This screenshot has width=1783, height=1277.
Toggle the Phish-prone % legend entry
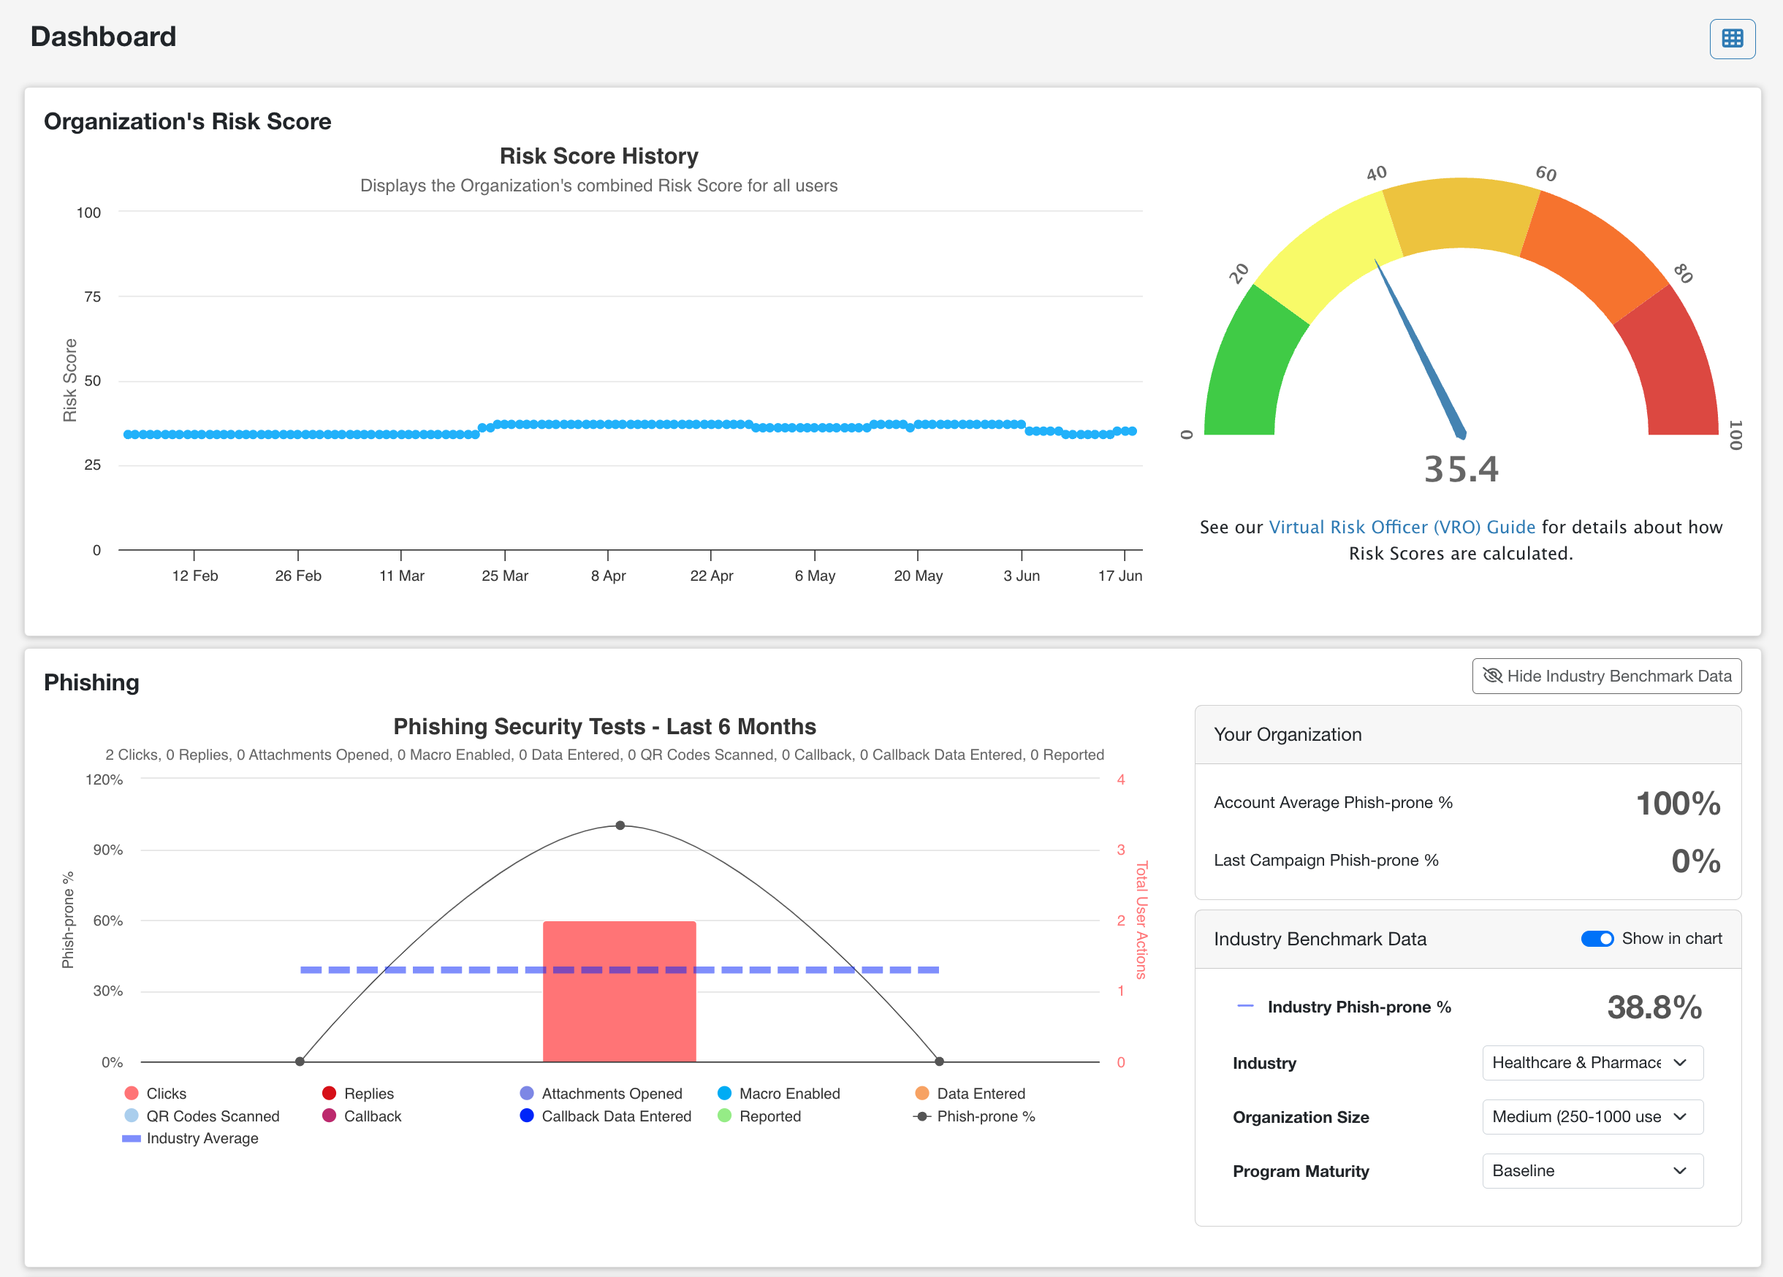pos(973,1117)
